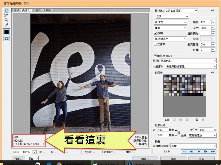
Task: Open the 失真 dropdown arrow
Action: pyautogui.click(x=213, y=50)
